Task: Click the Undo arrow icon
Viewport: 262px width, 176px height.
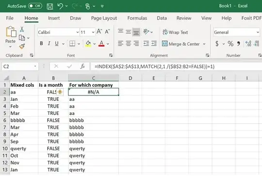Action: 60,6
